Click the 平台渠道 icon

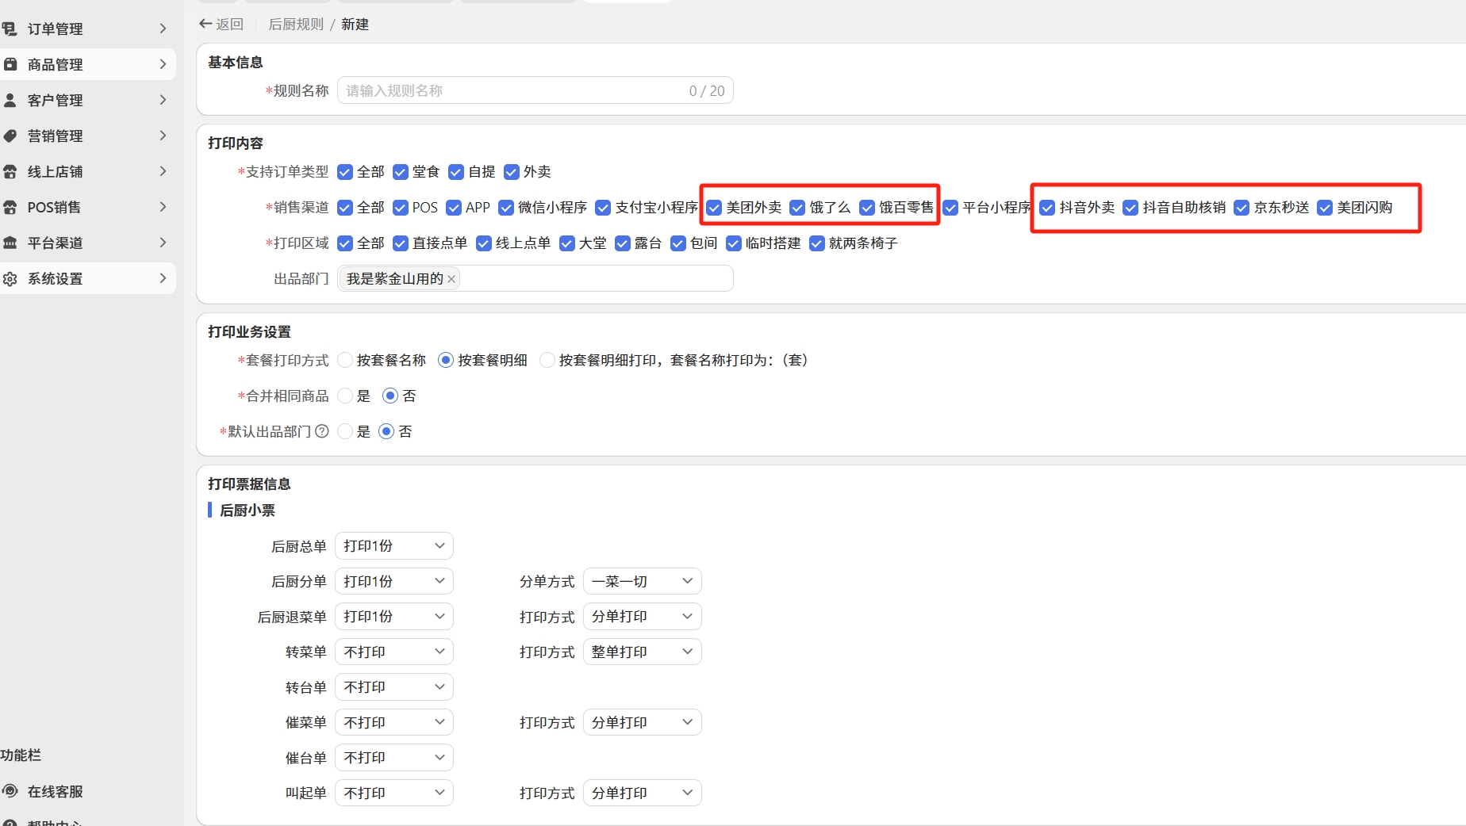click(x=10, y=243)
